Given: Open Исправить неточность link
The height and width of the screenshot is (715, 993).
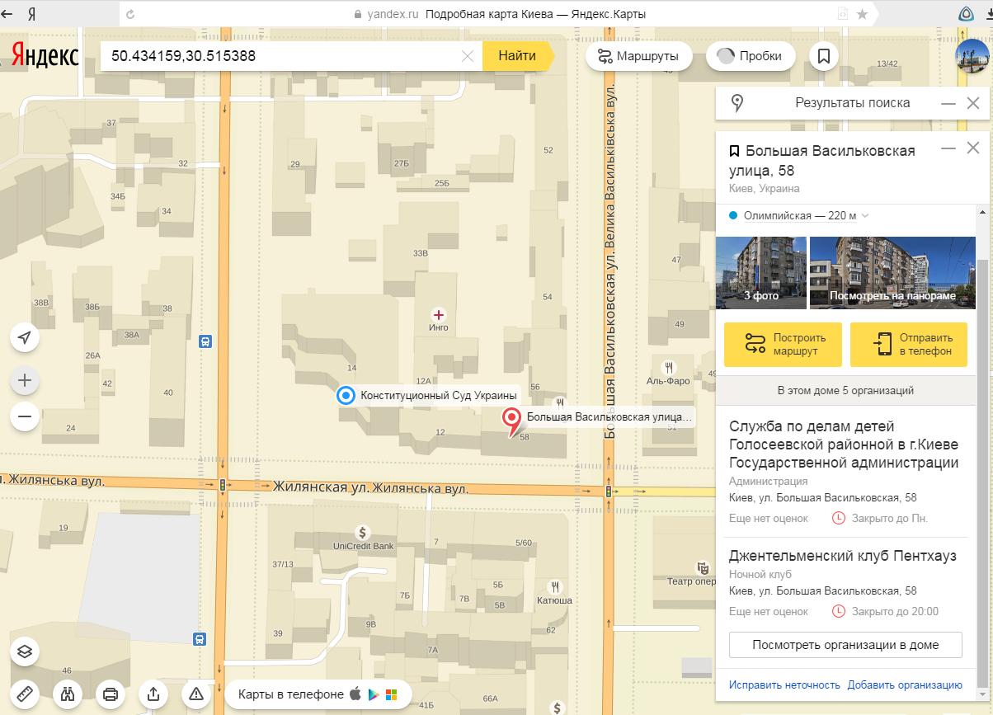Looking at the screenshot, I should [784, 684].
